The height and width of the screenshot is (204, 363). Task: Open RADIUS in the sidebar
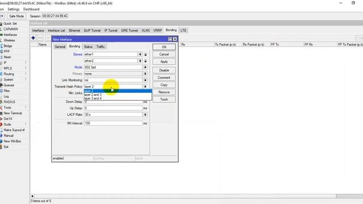point(9,102)
